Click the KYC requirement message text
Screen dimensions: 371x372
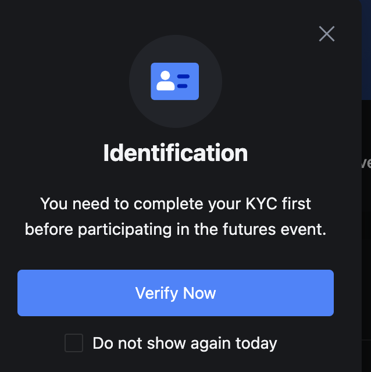pos(176,216)
